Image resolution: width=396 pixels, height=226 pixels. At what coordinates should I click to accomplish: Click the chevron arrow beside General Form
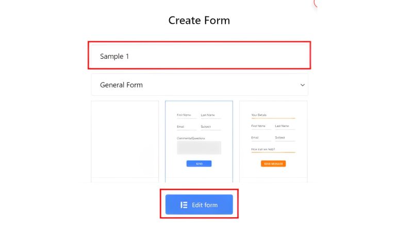click(303, 85)
